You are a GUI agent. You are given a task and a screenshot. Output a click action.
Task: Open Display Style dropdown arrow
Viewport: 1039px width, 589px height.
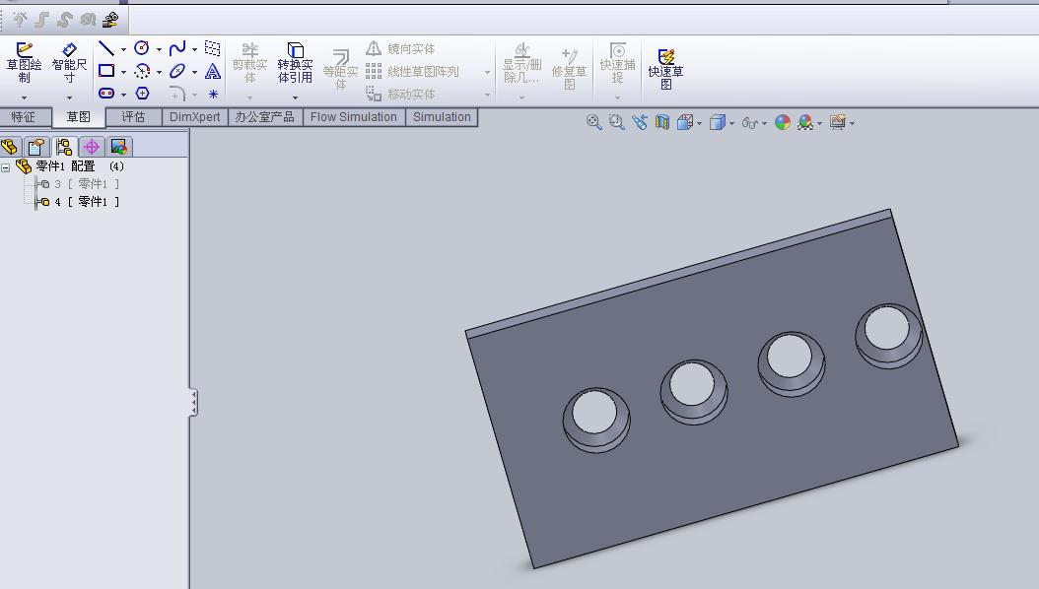coord(731,123)
